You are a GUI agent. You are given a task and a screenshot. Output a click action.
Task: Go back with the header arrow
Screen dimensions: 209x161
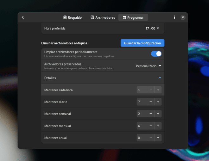(23, 17)
